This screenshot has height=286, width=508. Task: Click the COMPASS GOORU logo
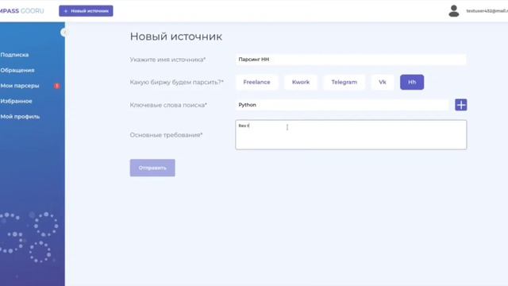(21, 11)
